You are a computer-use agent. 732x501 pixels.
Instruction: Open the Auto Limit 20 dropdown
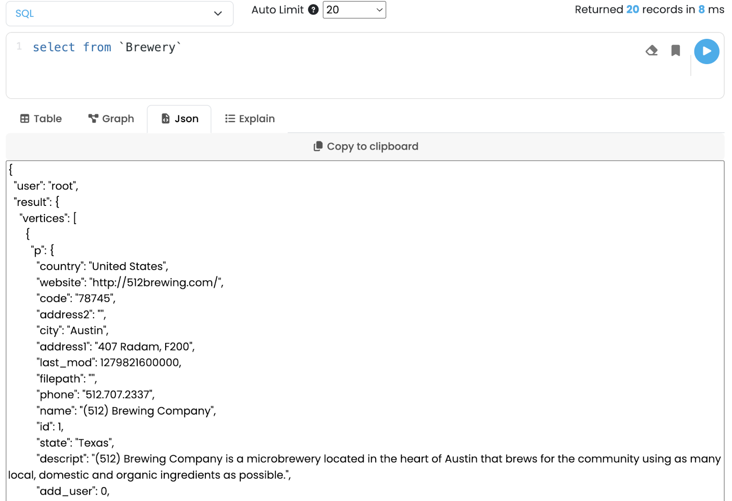(354, 10)
